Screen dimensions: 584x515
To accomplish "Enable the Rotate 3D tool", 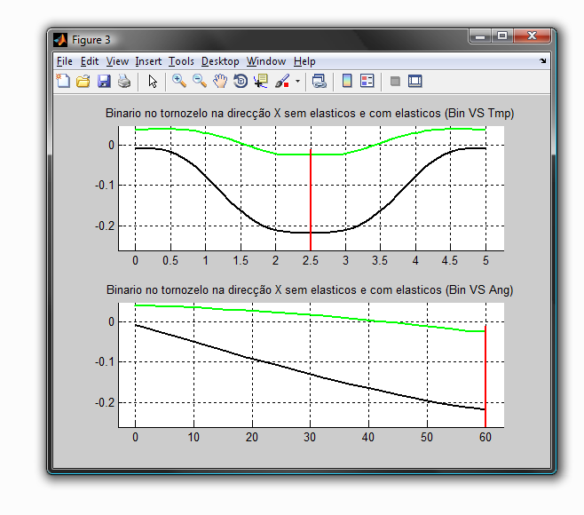I will tap(240, 82).
